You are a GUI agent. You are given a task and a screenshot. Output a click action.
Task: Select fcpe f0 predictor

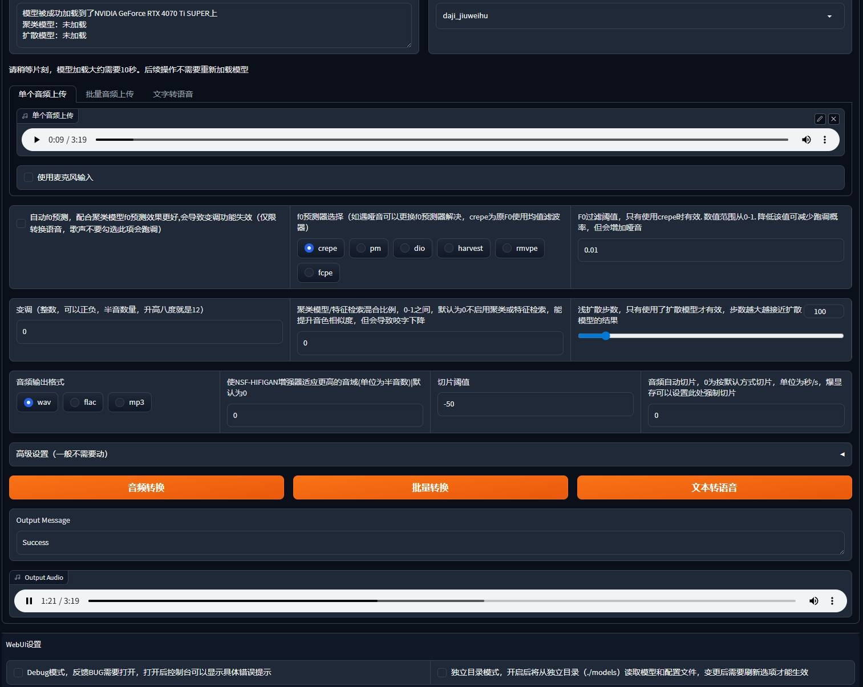coord(318,273)
